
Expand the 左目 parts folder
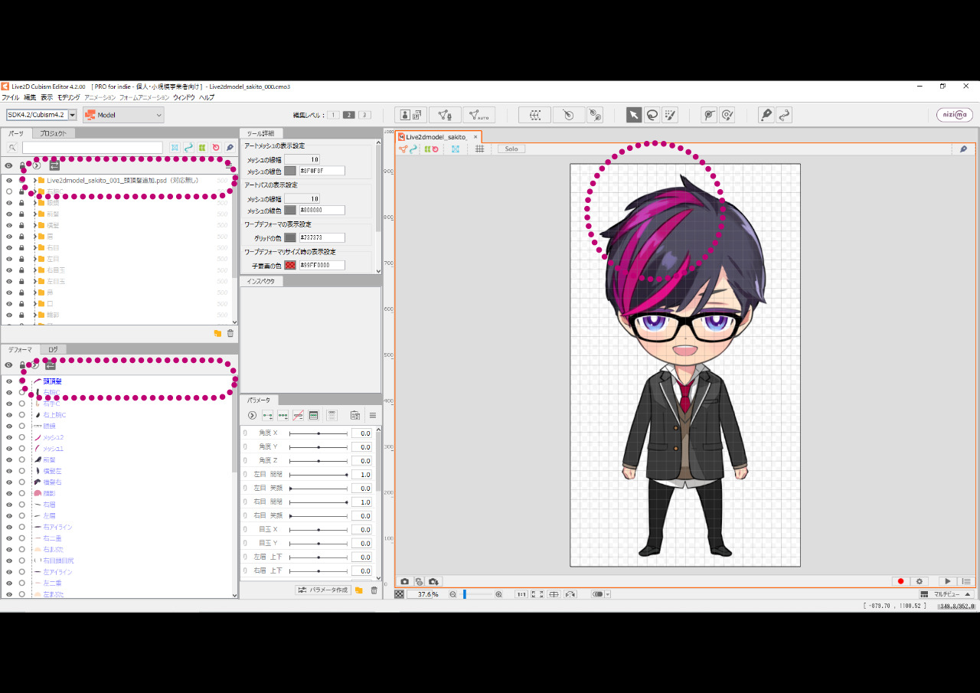[x=35, y=259]
